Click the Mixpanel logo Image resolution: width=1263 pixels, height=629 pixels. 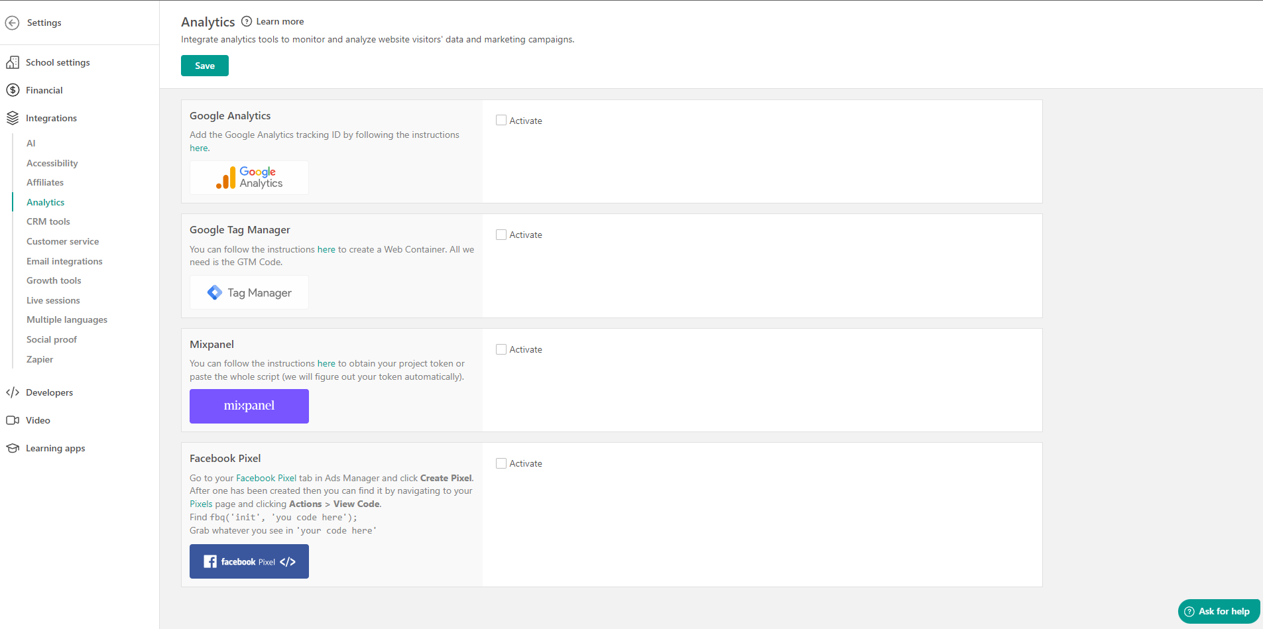[x=249, y=406]
